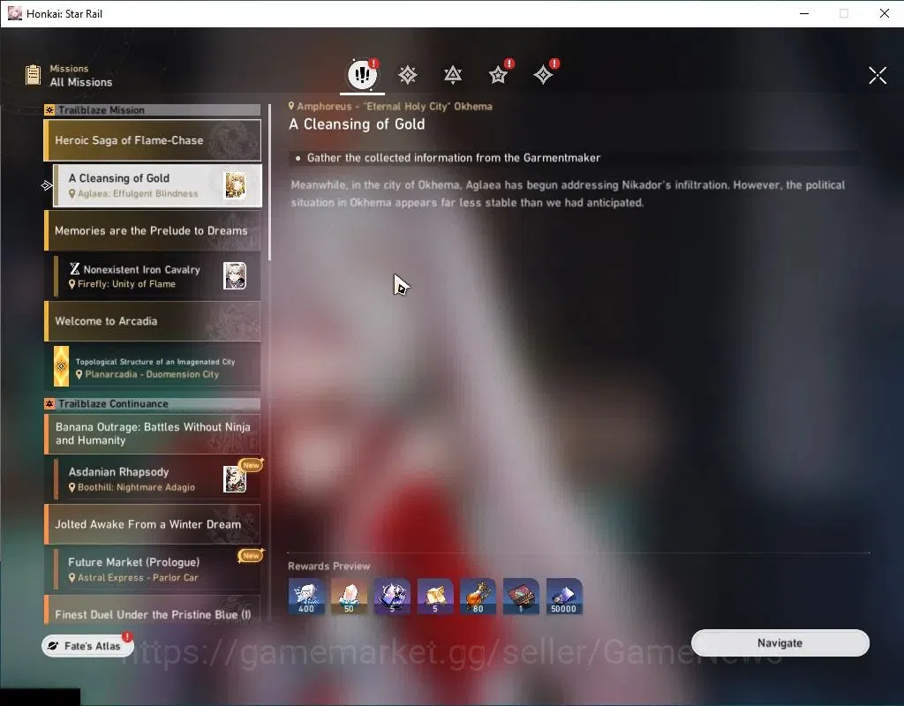This screenshot has height=706, width=904.
Task: Inspect the 50000 credits reward icon
Action: 564,597
